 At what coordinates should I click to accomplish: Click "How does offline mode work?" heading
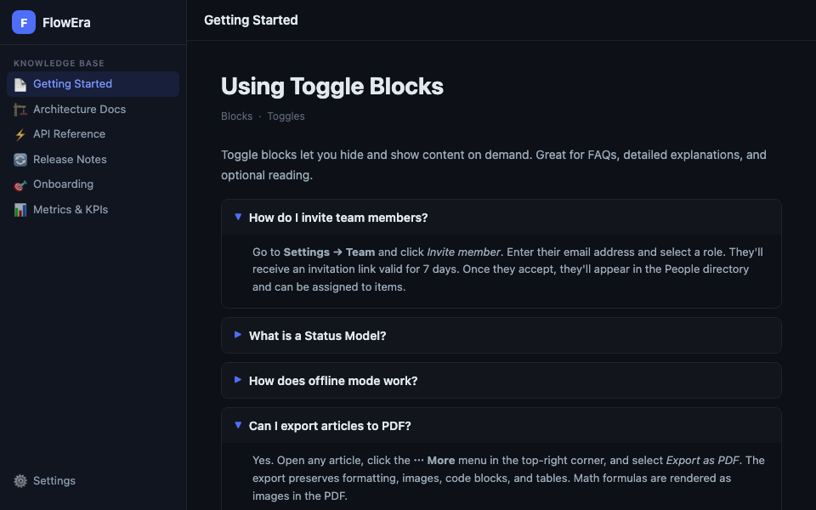coord(333,381)
